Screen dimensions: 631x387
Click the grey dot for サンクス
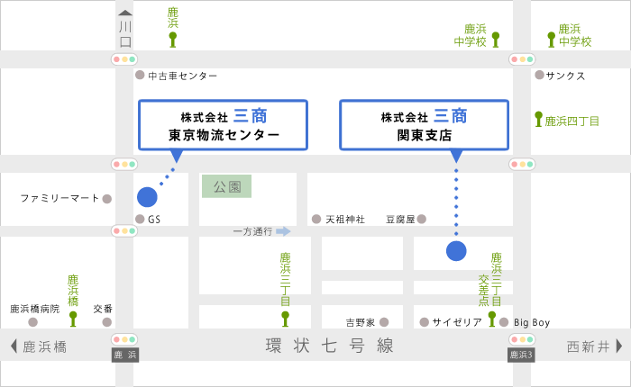[539, 75]
